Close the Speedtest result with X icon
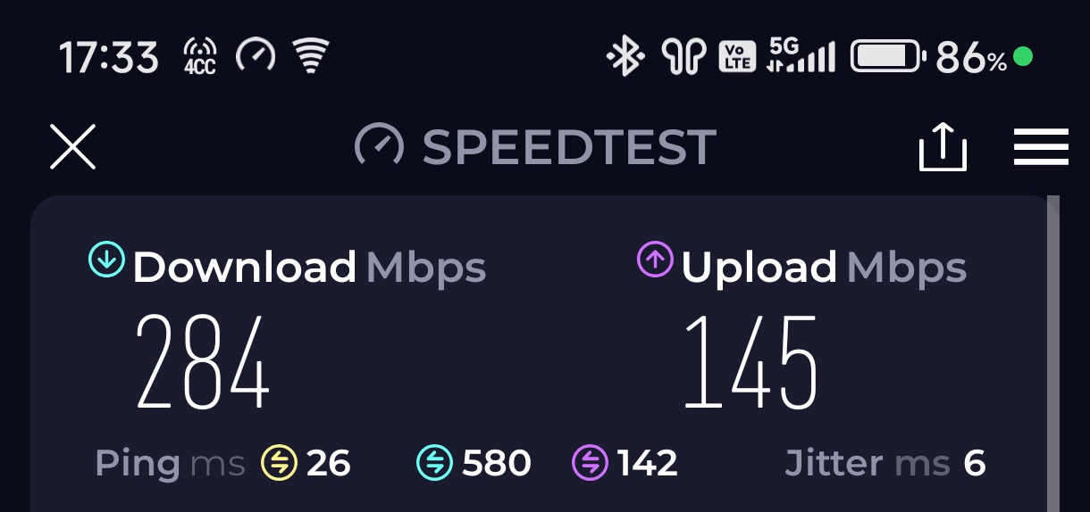The image size is (1090, 512). pyautogui.click(x=72, y=147)
